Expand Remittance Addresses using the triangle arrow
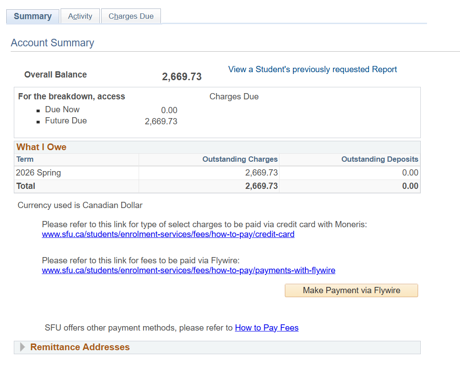Viewport: 460px width, 368px height. tap(22, 348)
